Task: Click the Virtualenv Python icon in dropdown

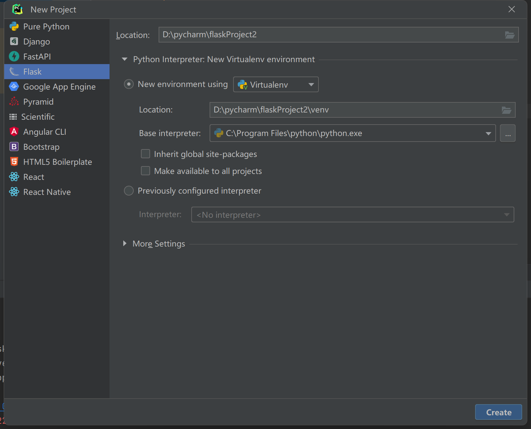Action: [x=243, y=85]
